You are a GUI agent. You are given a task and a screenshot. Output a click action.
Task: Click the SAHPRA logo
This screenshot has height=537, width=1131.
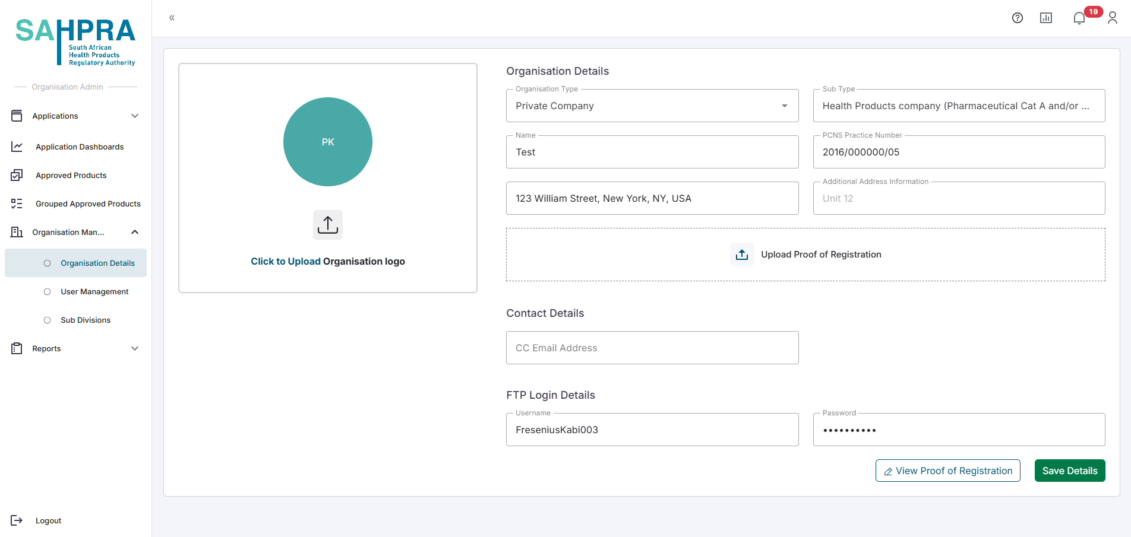tap(75, 42)
